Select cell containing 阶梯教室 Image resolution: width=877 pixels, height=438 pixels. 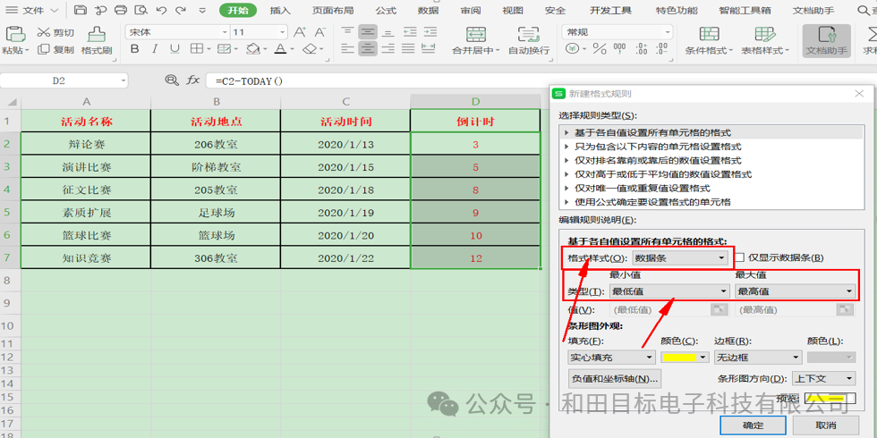coord(216,167)
